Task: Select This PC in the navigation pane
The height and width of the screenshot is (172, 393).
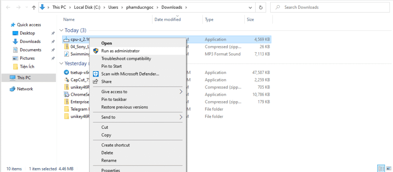Action: point(23,78)
